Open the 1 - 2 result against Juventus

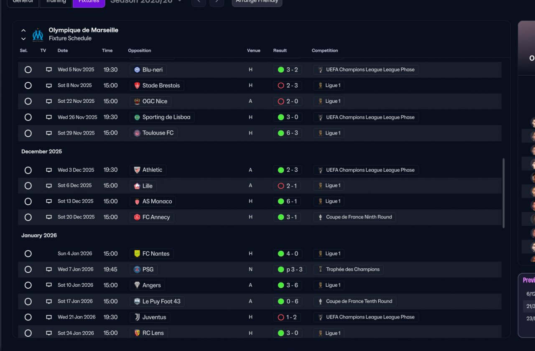click(288, 317)
